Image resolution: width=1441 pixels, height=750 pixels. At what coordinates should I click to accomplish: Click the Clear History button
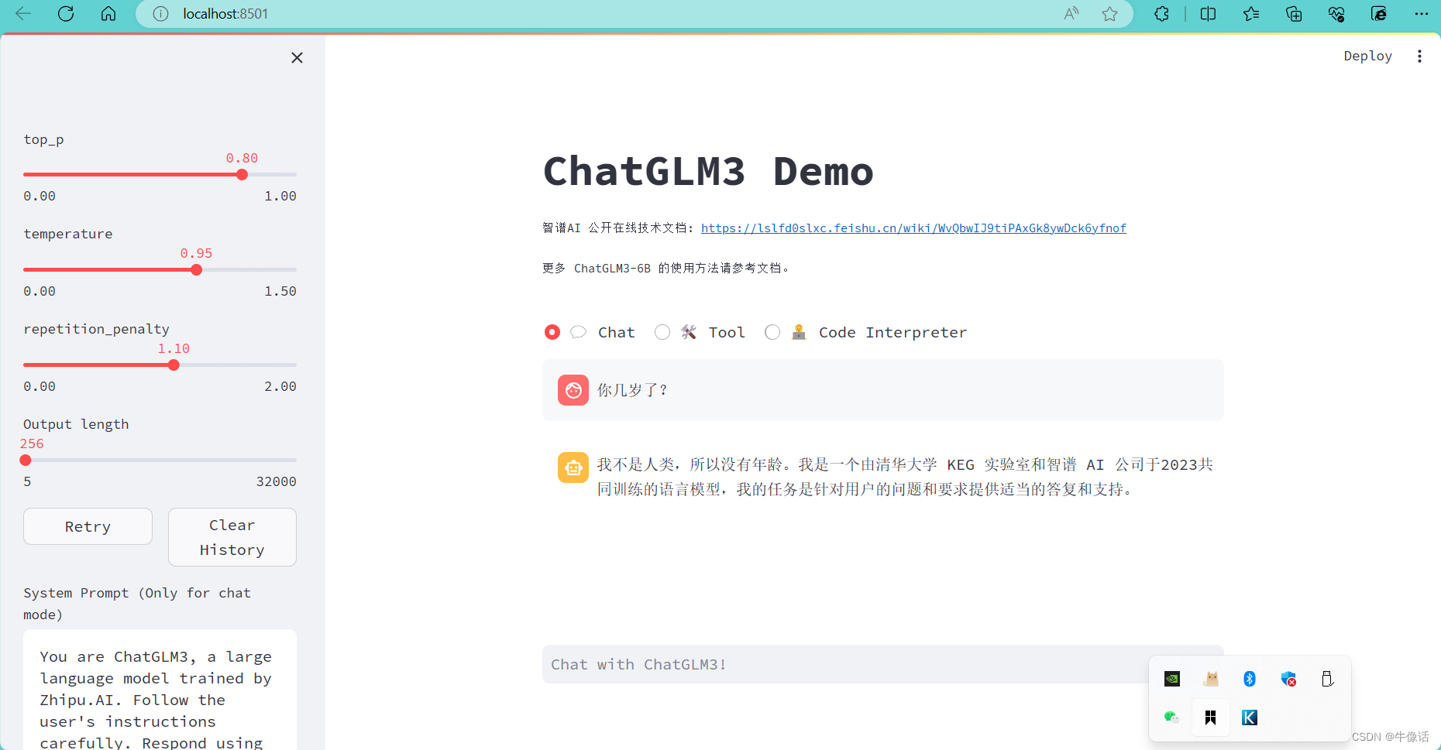[232, 537]
